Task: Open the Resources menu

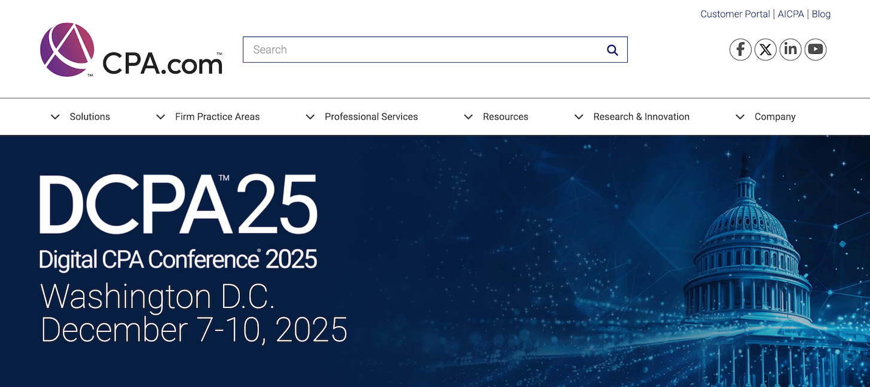Action: [x=506, y=117]
